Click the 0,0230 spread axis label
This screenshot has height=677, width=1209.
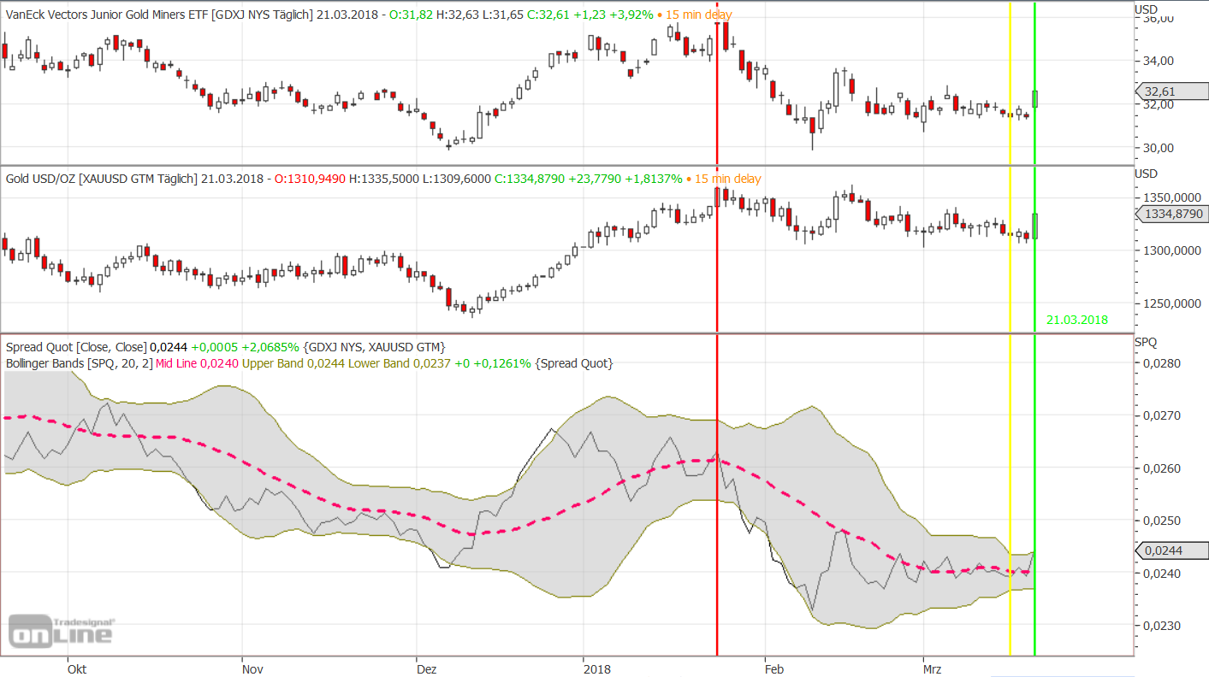(x=1160, y=626)
